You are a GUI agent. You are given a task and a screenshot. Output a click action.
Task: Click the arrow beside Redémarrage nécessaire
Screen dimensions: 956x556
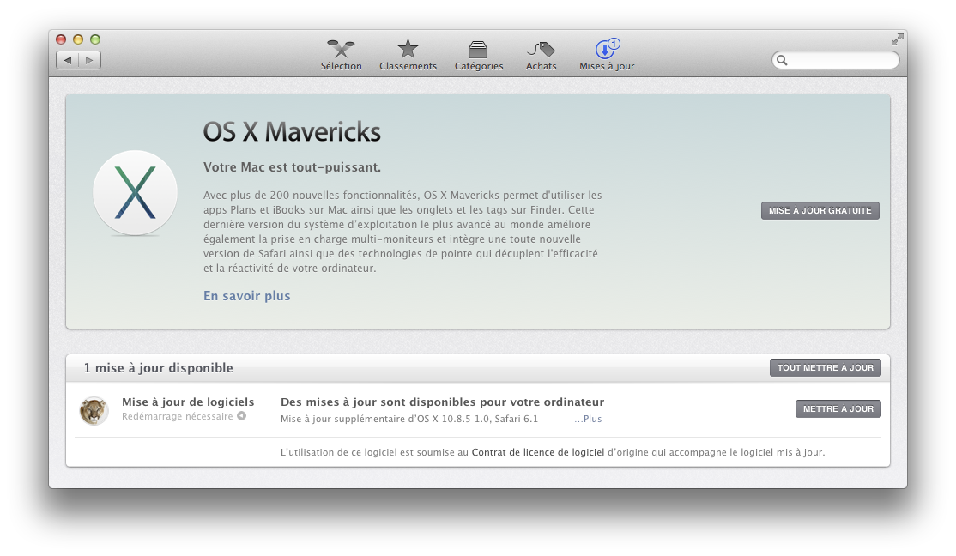(x=241, y=416)
